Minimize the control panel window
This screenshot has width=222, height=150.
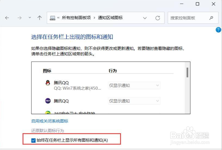pyautogui.click(x=182, y=4)
